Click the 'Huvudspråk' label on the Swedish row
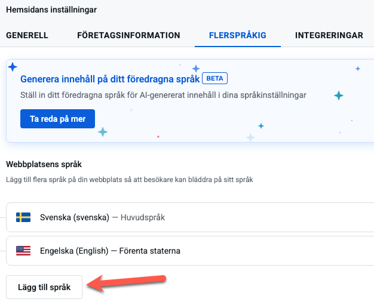The width and height of the screenshot is (374, 308). pyautogui.click(x=143, y=217)
